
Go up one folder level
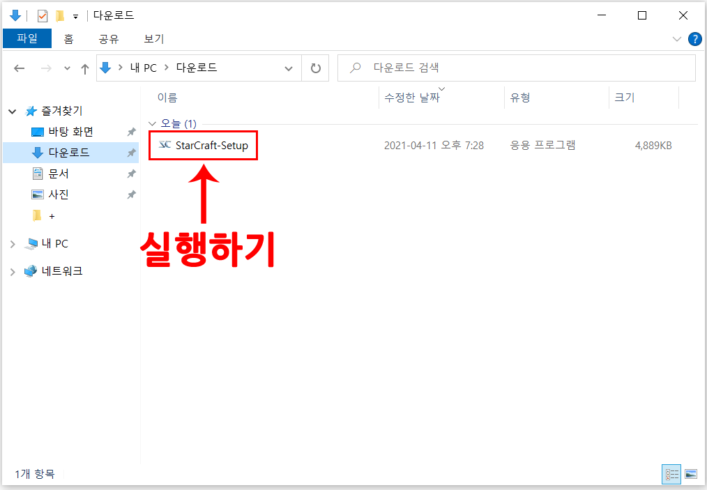85,68
